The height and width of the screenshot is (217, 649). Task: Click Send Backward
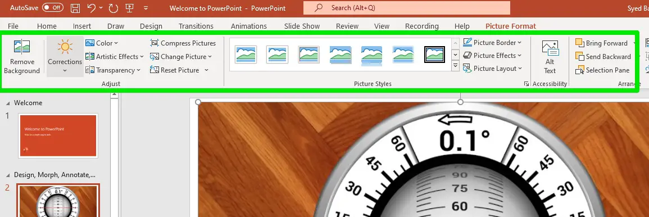point(603,57)
